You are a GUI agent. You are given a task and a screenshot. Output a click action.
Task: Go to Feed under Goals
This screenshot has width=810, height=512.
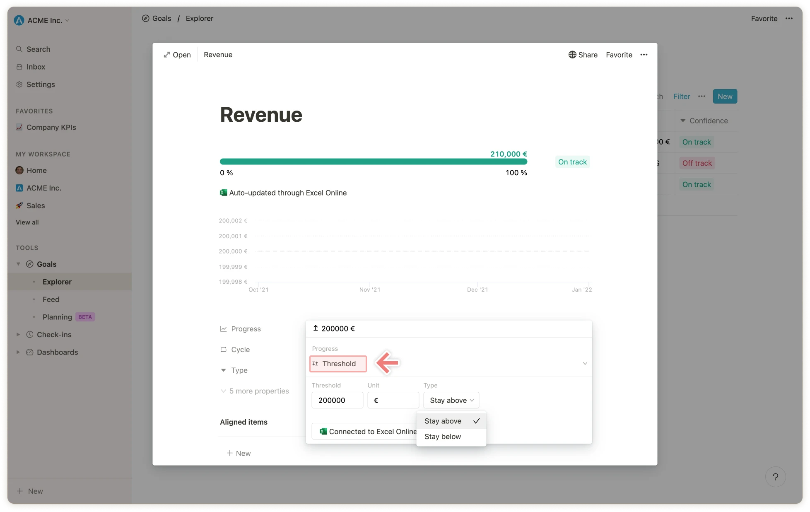point(51,299)
